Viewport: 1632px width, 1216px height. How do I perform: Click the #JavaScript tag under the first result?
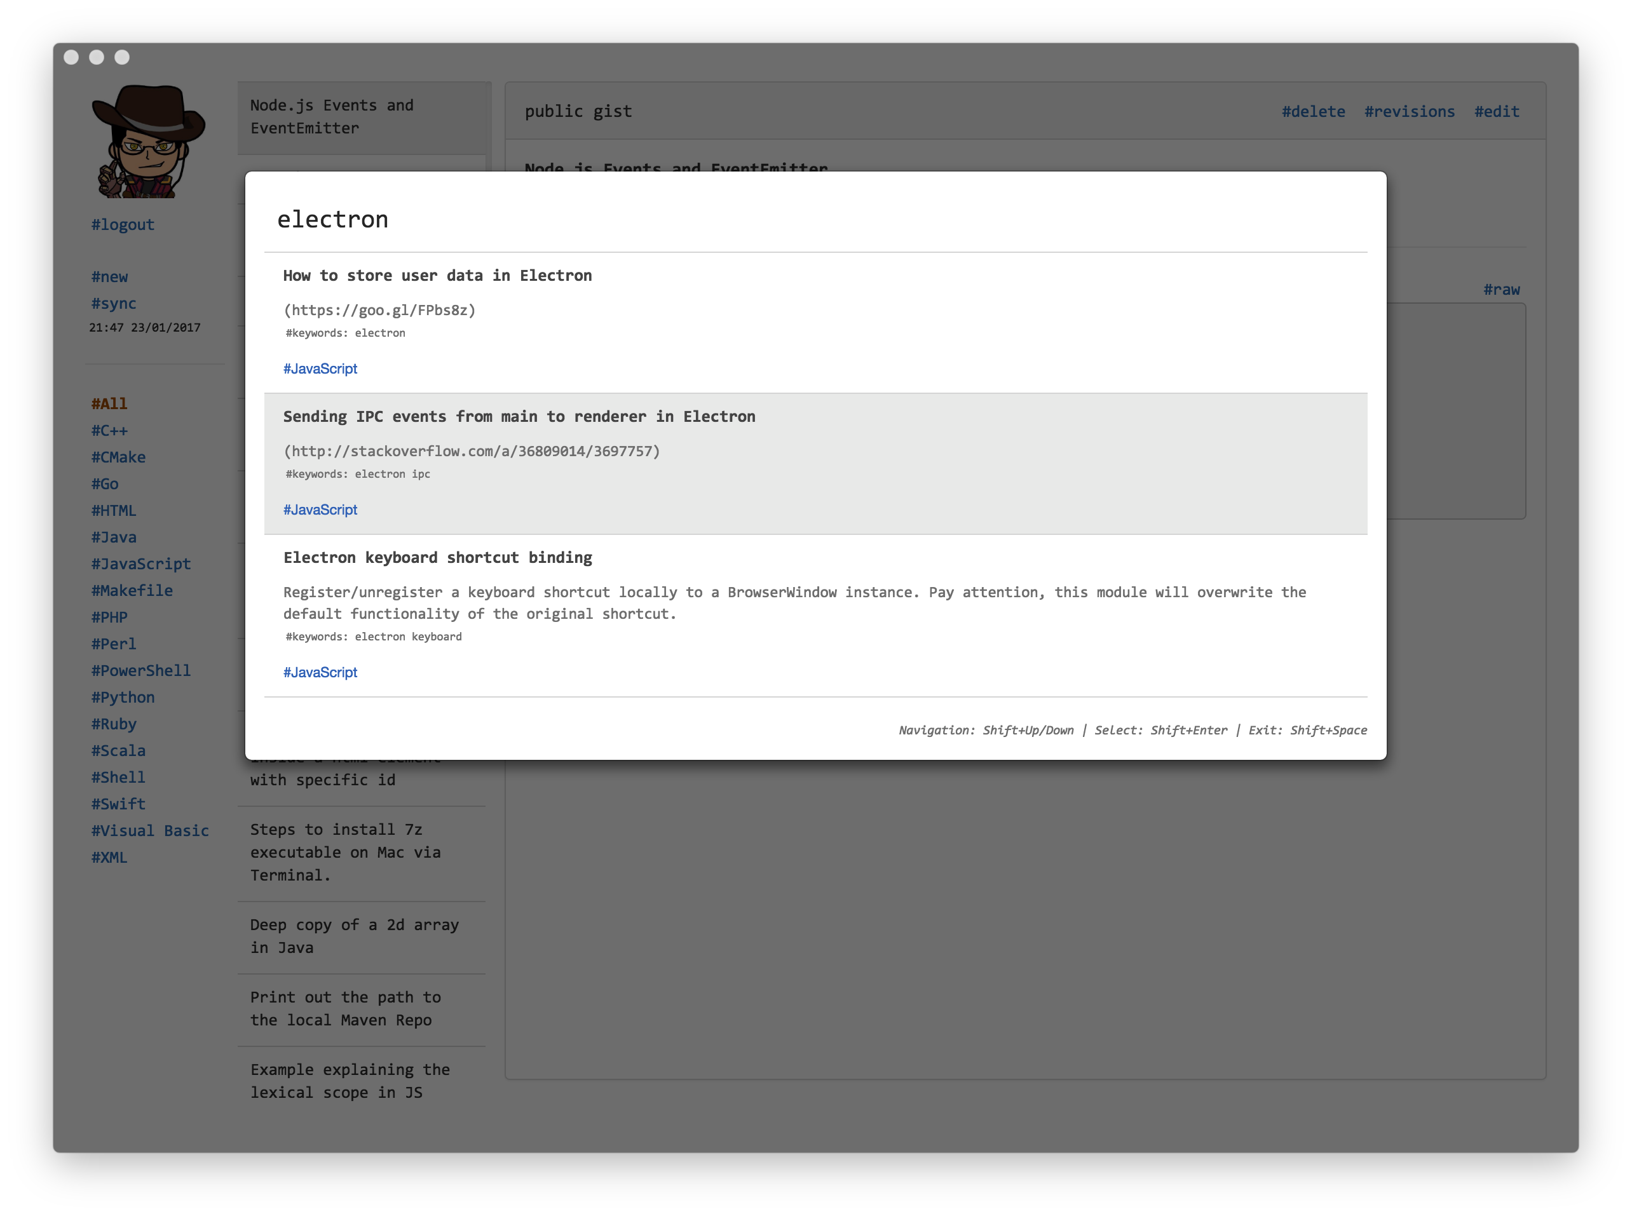coord(320,368)
